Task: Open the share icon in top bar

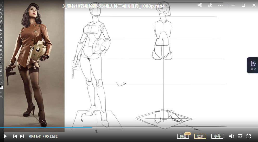Action: click(x=199, y=5)
